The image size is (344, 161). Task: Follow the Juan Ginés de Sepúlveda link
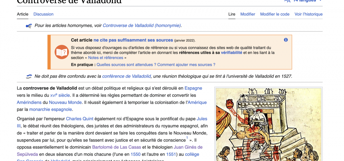(188, 147)
